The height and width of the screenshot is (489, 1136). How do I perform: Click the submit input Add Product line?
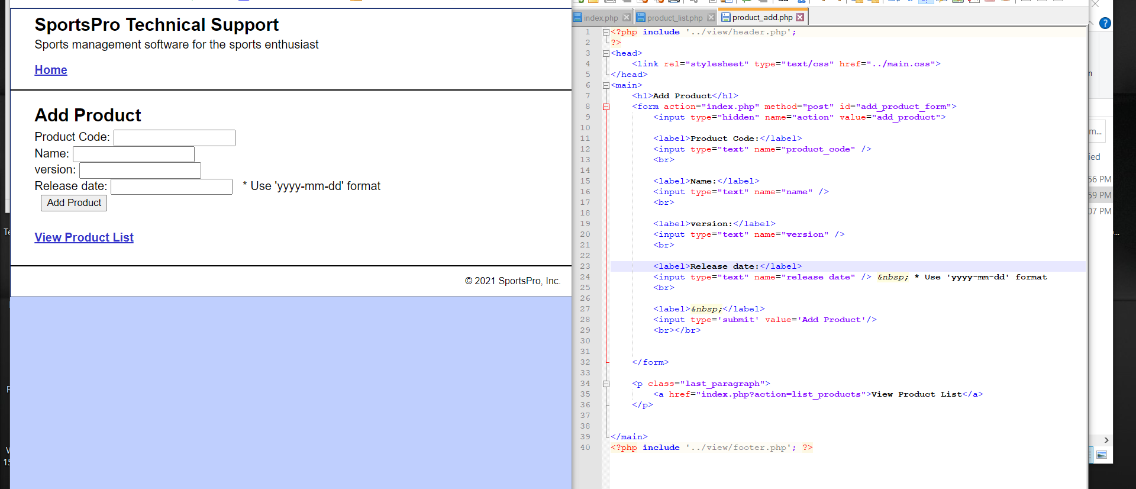(765, 320)
